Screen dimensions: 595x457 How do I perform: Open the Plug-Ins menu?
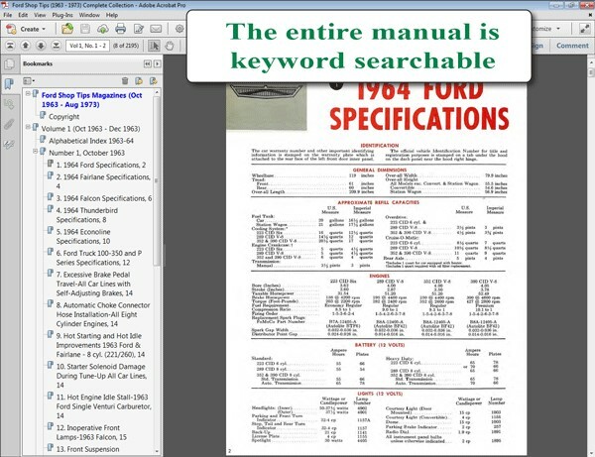pyautogui.click(x=62, y=15)
